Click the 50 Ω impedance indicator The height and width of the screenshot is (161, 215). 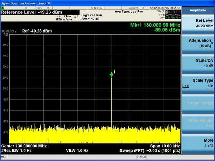(x=39, y=8)
